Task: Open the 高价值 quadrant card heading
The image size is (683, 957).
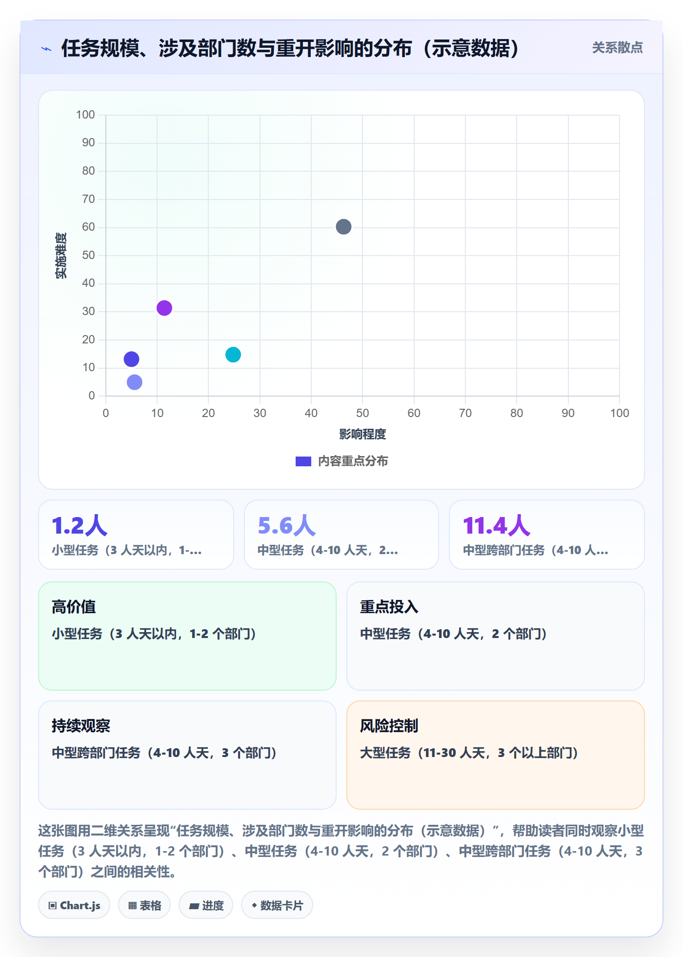Action: point(74,607)
